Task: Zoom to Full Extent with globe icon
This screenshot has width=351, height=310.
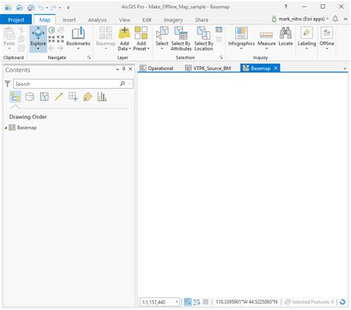Action: [52, 30]
